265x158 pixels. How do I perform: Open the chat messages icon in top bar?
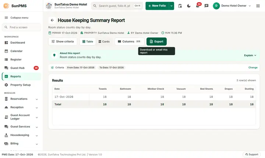(206, 6)
